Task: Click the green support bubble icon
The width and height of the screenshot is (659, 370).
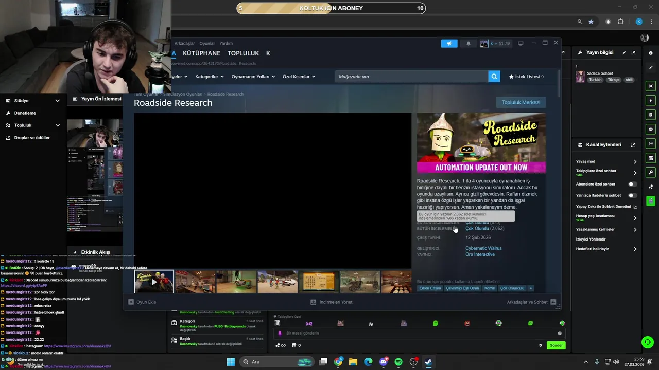Action: point(648,342)
